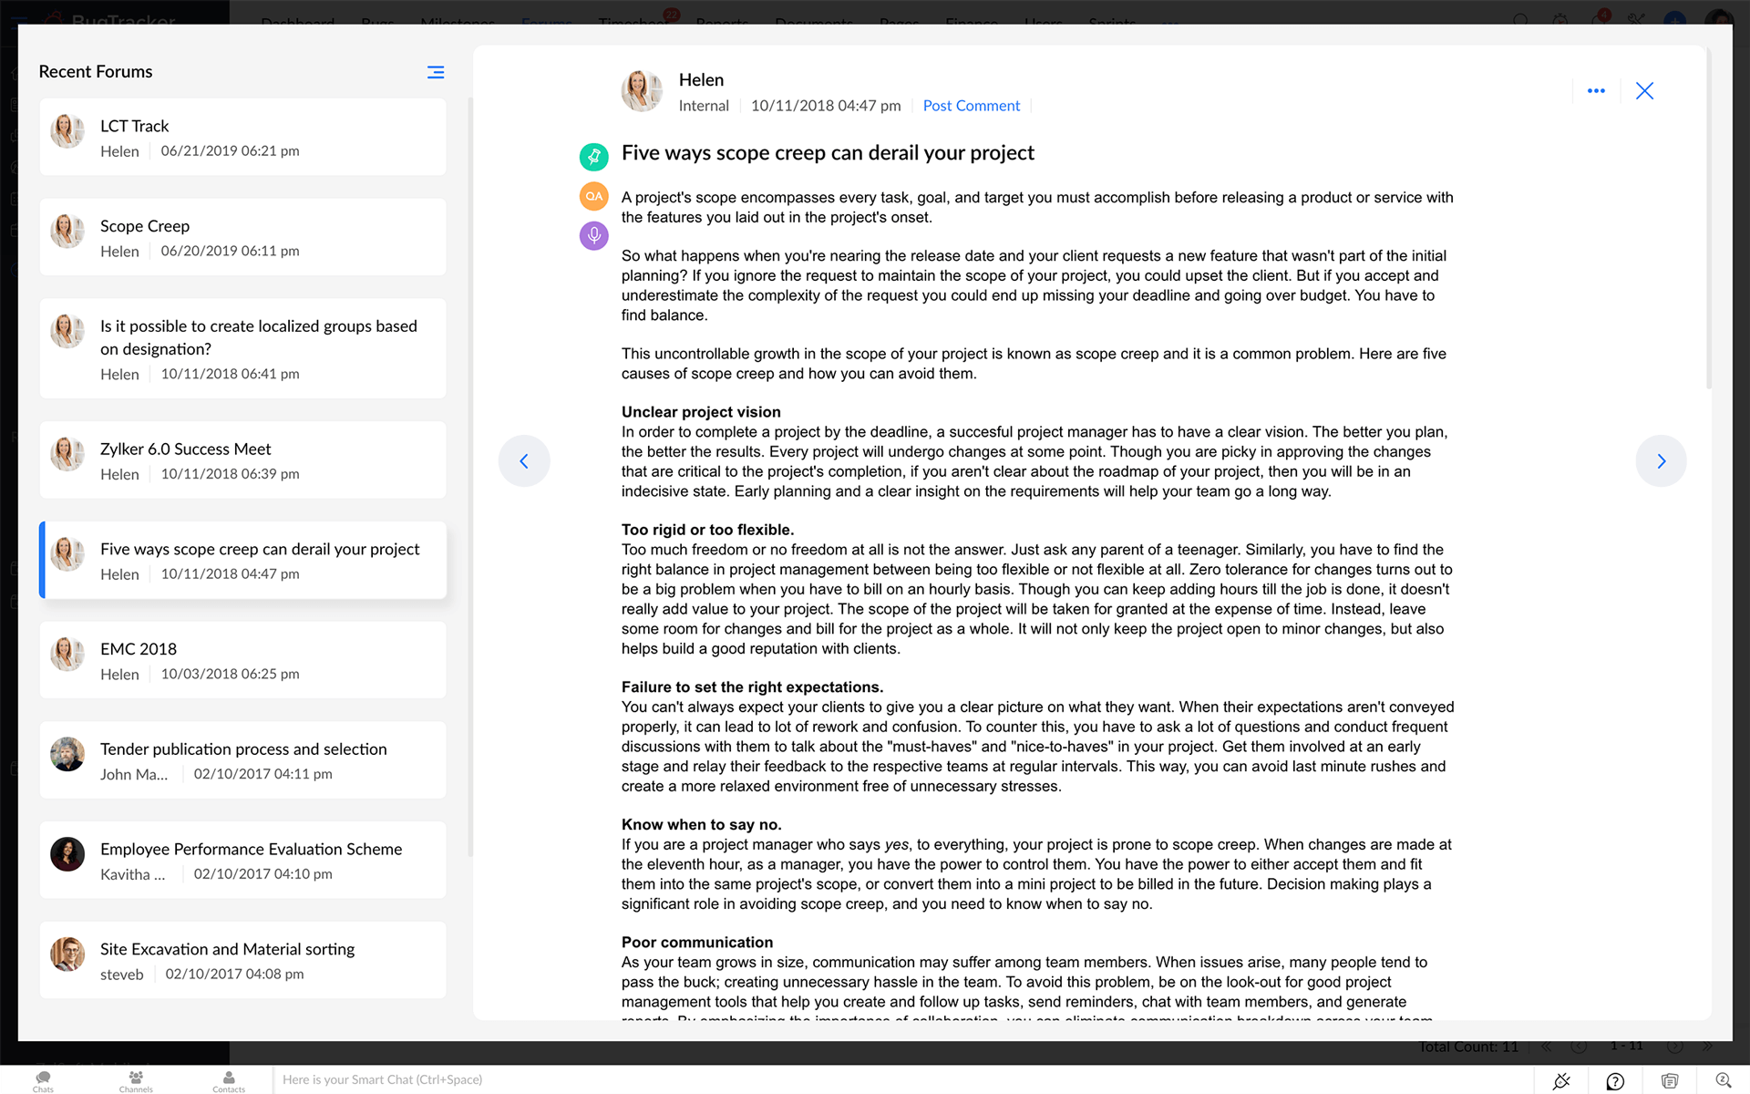Click the Internal label in post header

pyautogui.click(x=704, y=106)
